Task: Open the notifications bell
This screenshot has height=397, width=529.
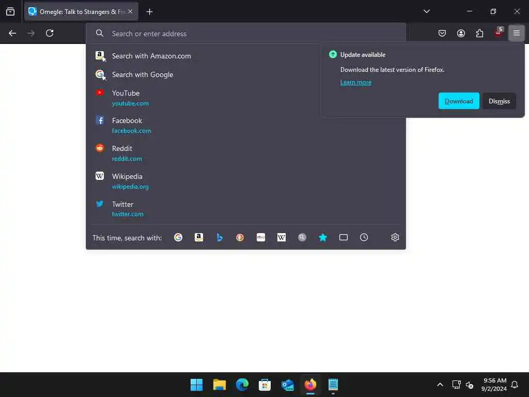Action: coord(515,385)
